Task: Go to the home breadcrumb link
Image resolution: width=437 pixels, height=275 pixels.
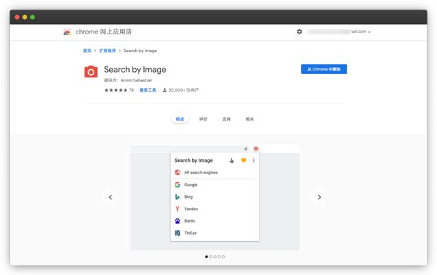Action: pyautogui.click(x=87, y=51)
